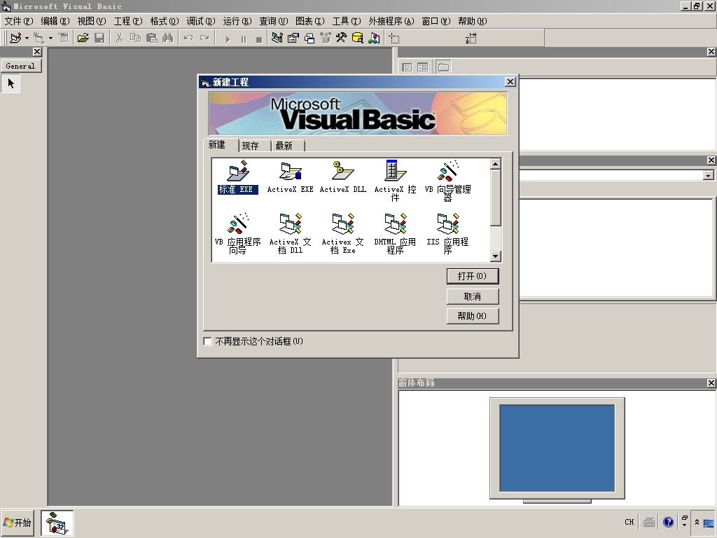Select the ActiveX 文档 Dll icon

pyautogui.click(x=291, y=223)
